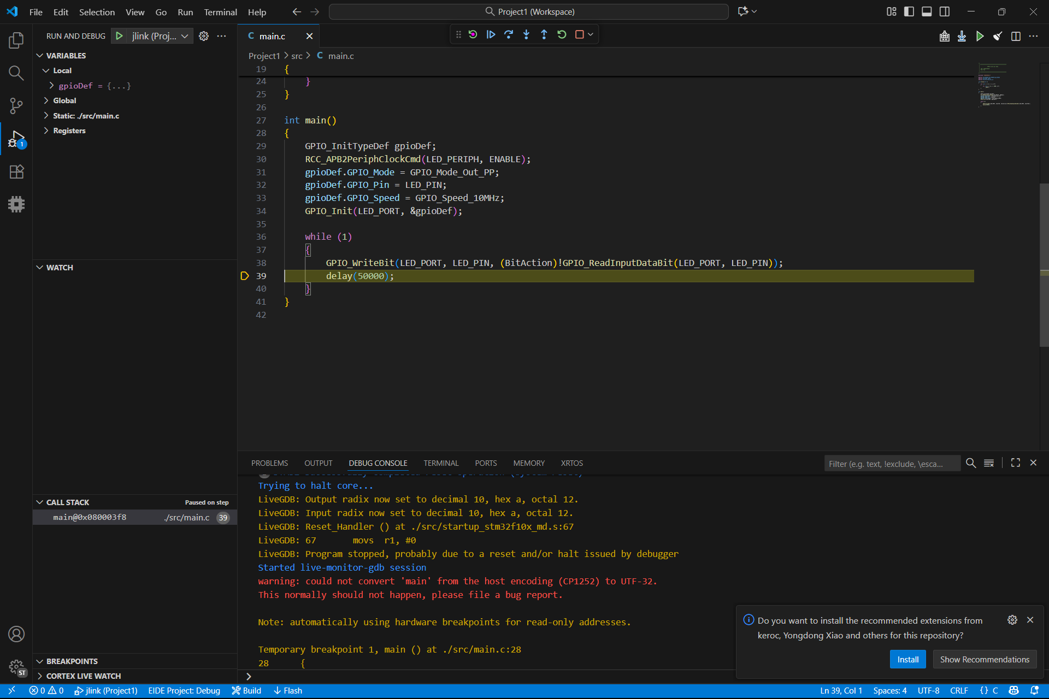The height and width of the screenshot is (699, 1049).
Task: Collapse the WATCH section
Action: tap(40, 268)
